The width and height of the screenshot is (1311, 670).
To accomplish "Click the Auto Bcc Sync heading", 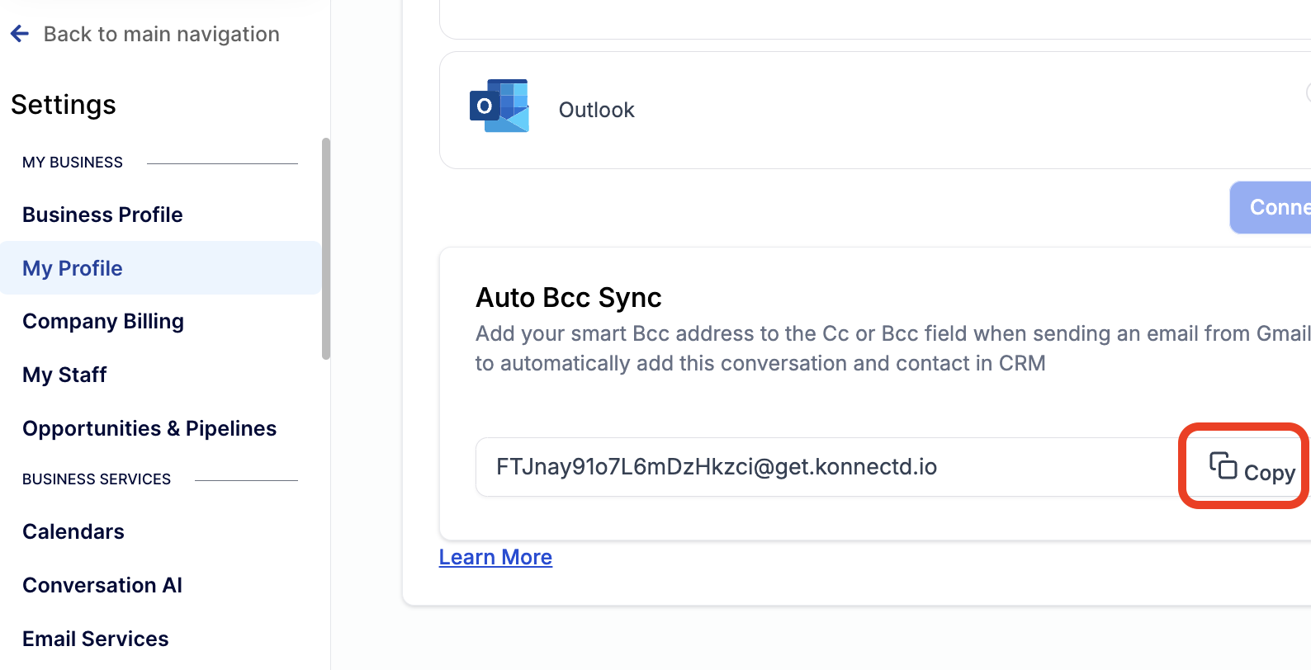I will pyautogui.click(x=569, y=297).
